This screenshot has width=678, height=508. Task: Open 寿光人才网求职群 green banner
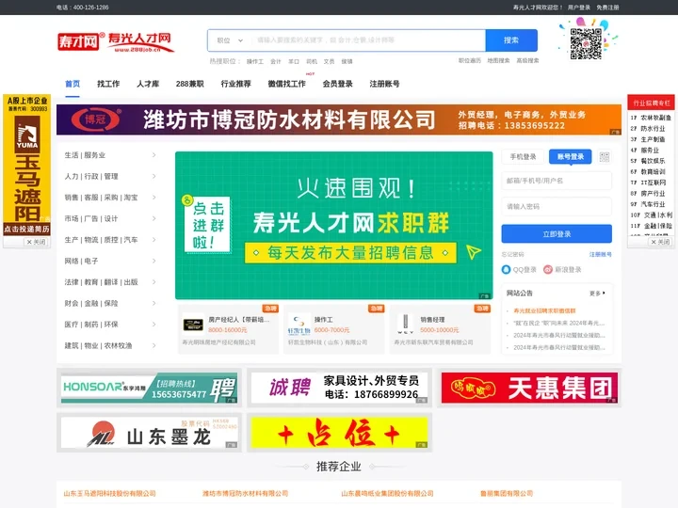point(333,225)
